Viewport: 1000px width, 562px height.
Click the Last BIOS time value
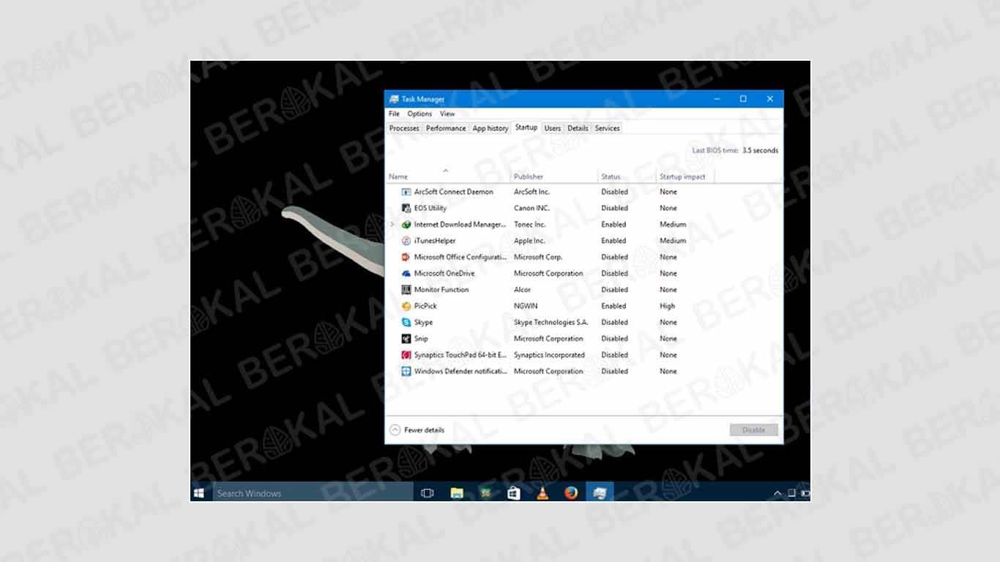760,151
